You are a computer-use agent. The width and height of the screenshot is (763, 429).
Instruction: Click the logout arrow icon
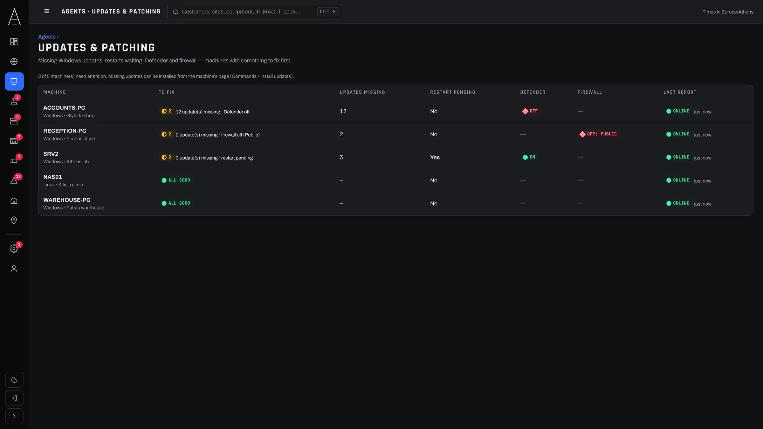pos(14,398)
